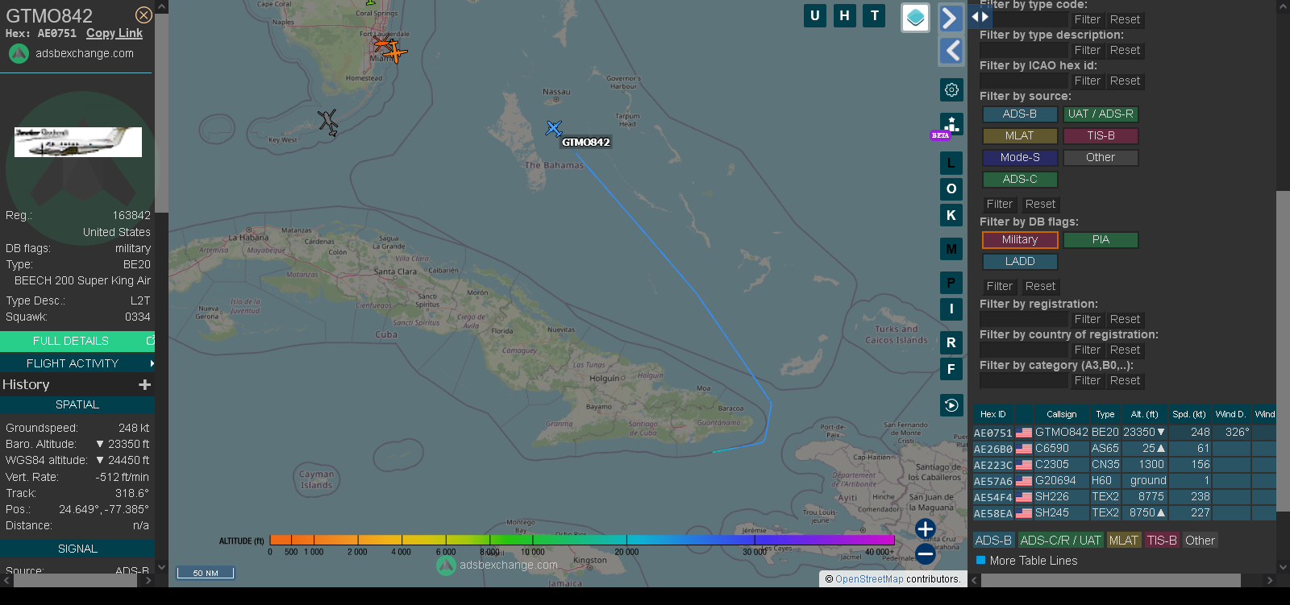Open the map settings gear
Viewport: 1290px width, 605px height.
pyautogui.click(x=951, y=89)
